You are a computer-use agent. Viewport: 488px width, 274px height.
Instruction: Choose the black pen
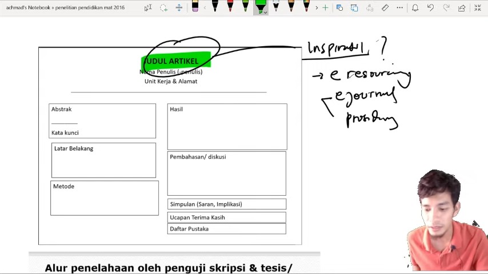point(215,6)
